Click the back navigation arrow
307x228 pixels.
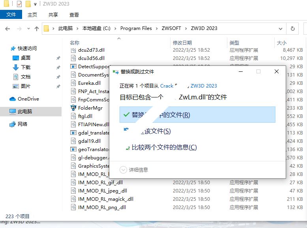tap(7, 29)
